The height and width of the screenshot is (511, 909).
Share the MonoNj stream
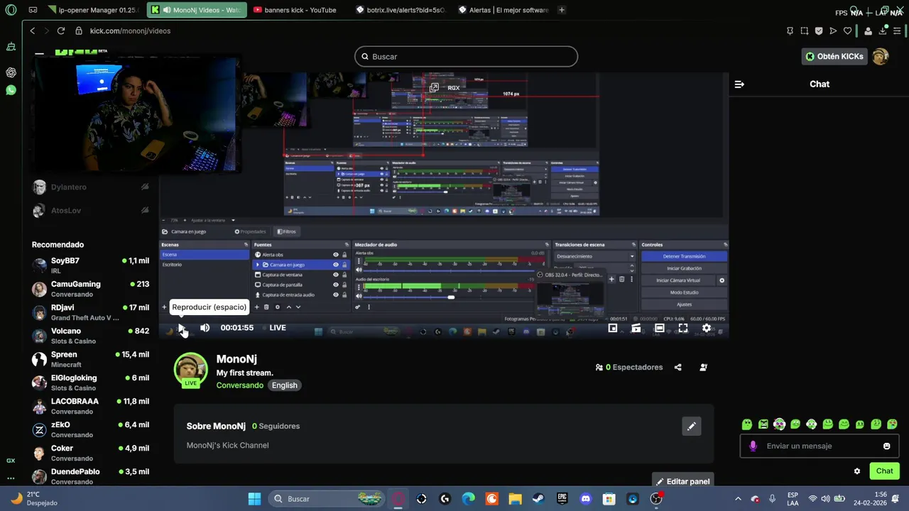tap(677, 367)
